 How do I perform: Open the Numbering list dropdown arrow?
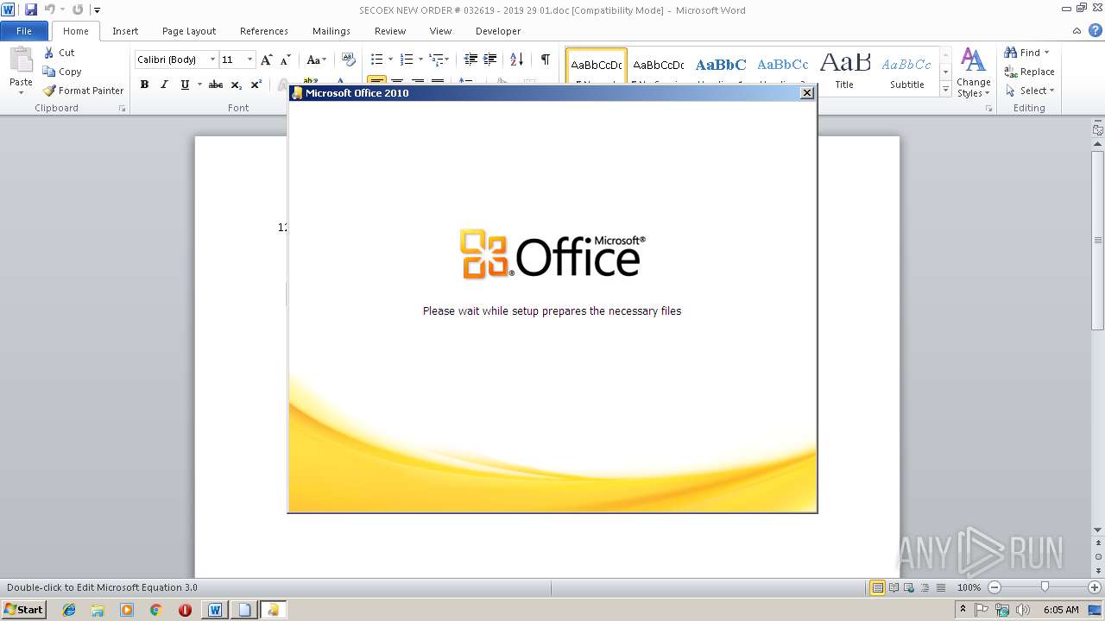click(420, 60)
